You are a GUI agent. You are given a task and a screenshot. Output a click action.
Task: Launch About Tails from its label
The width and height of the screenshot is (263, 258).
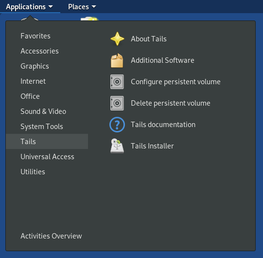(x=149, y=39)
